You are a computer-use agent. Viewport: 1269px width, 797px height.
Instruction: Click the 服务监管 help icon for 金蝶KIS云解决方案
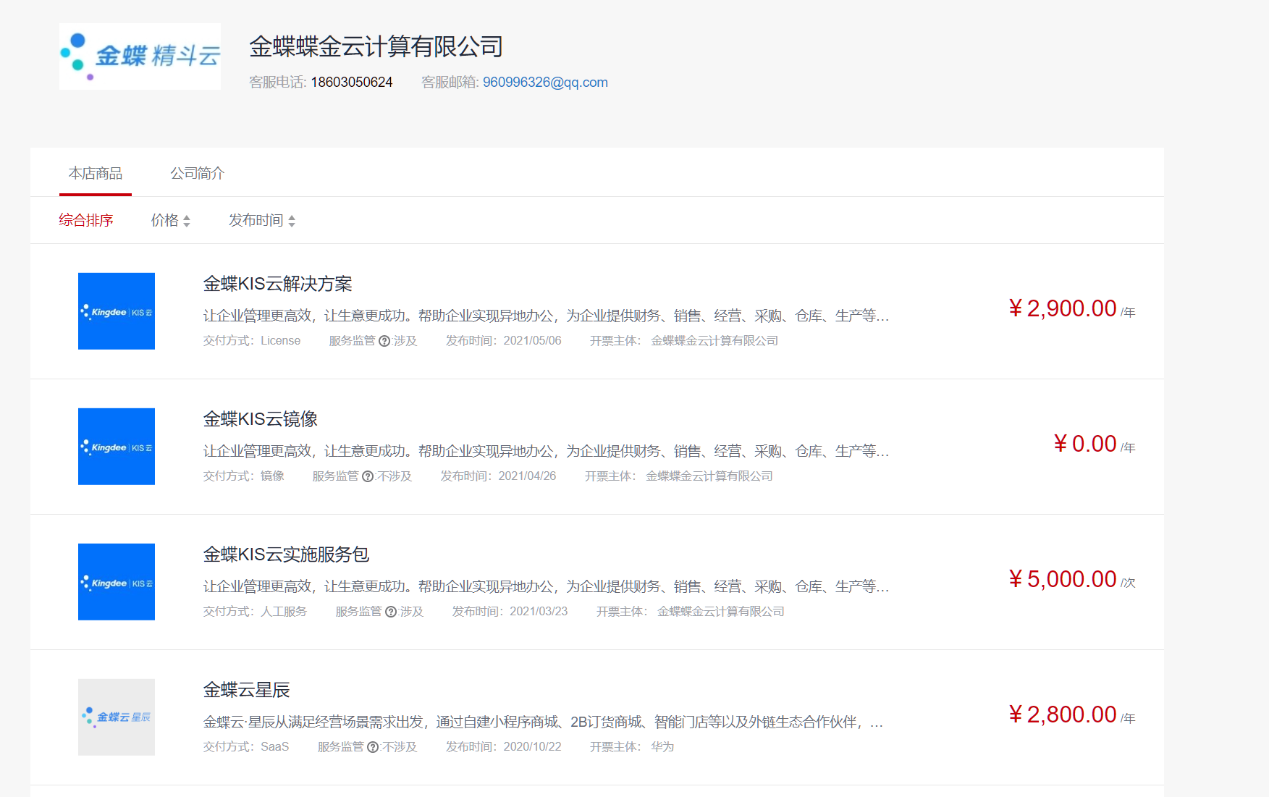pos(384,341)
